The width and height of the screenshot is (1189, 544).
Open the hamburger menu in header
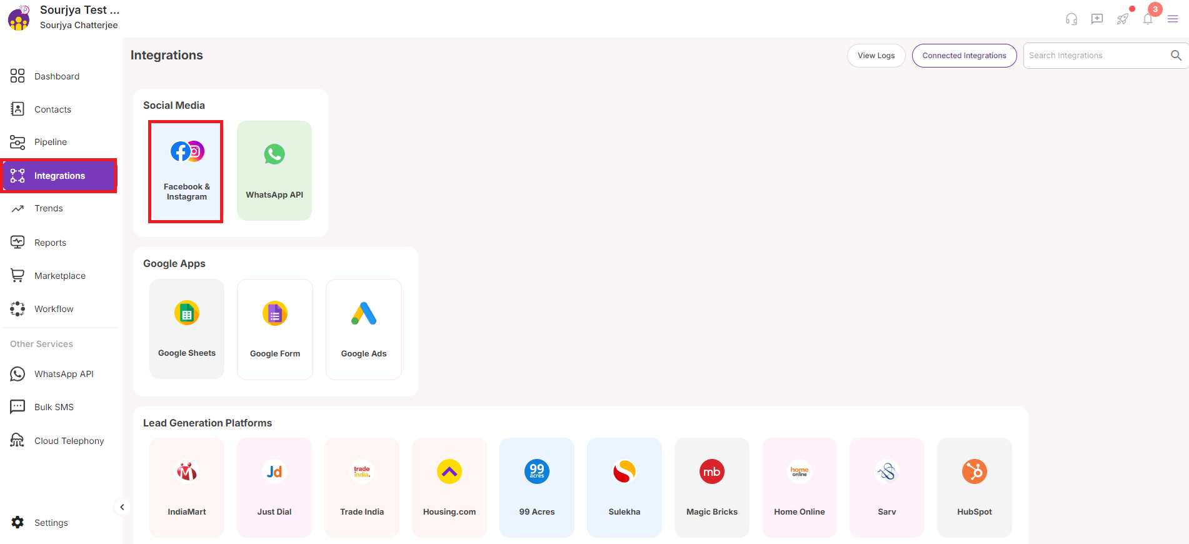(1173, 19)
